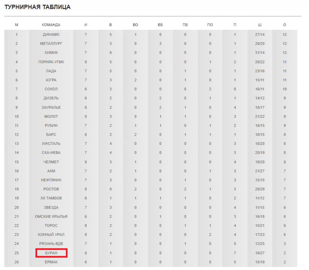
Task: Click РЯЗАНЬ-ВДВ goals value 12/25
Action: coord(260,244)
